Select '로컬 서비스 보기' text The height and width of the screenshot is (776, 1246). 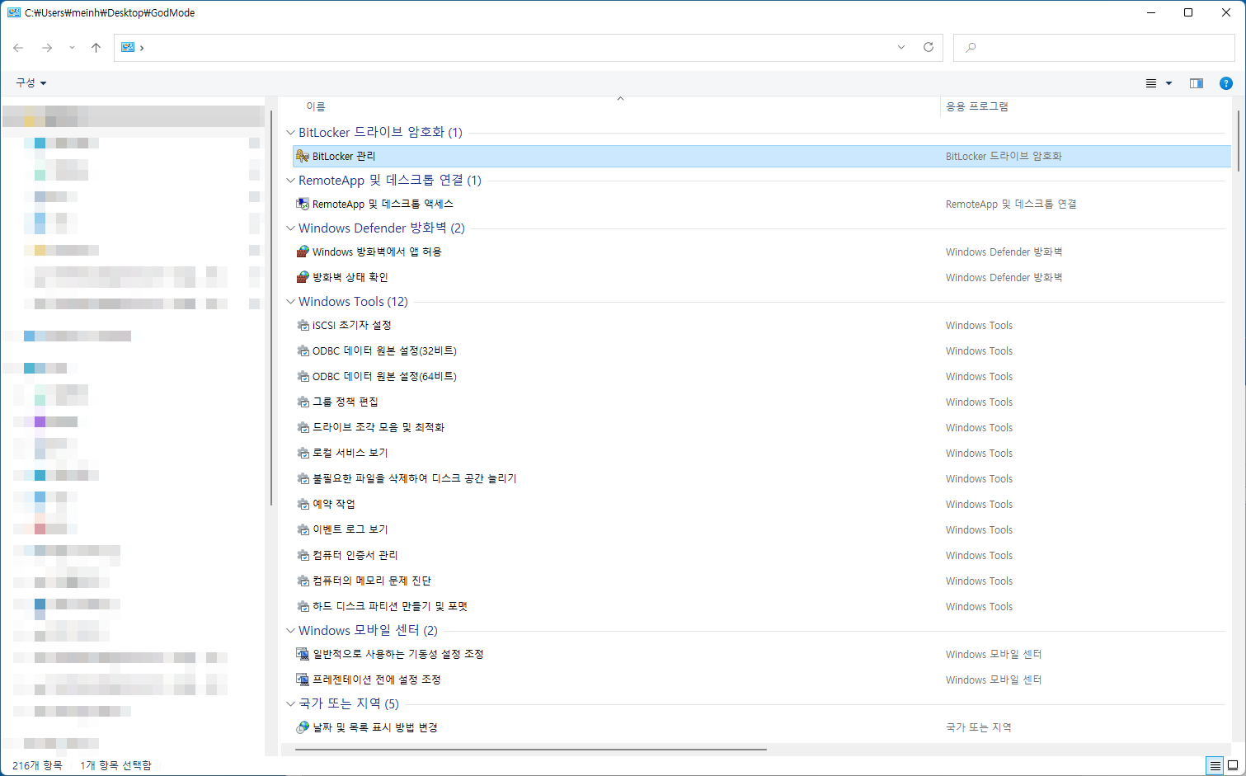[x=350, y=453]
